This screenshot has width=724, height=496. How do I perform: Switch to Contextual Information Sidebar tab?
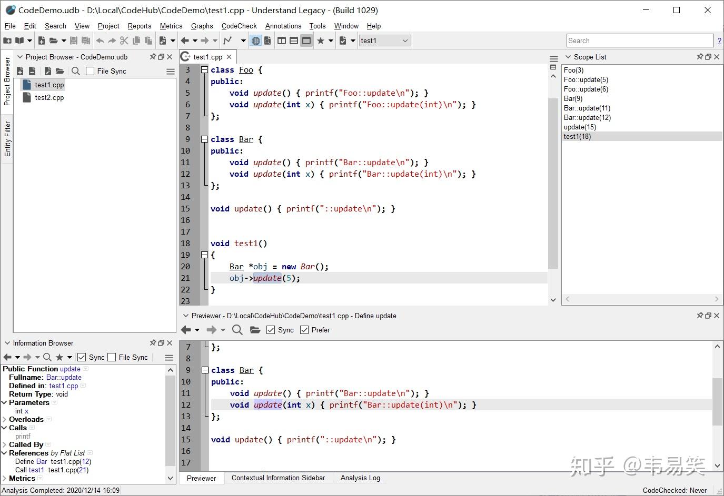tap(278, 478)
